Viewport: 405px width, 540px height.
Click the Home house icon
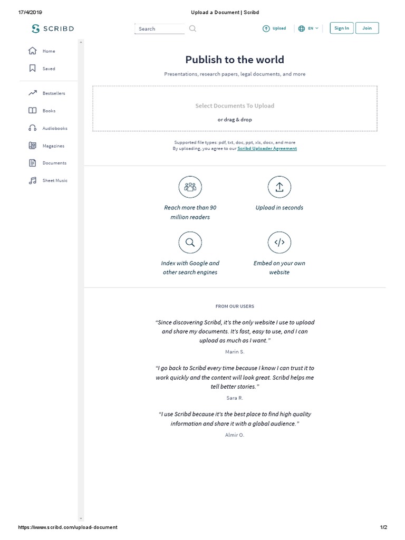(32, 51)
